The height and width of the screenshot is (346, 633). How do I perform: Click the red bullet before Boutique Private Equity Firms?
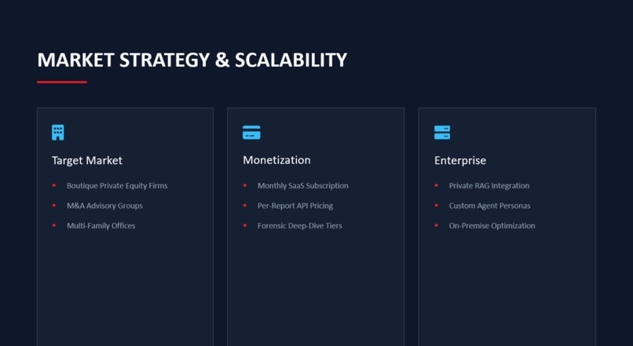(53, 185)
